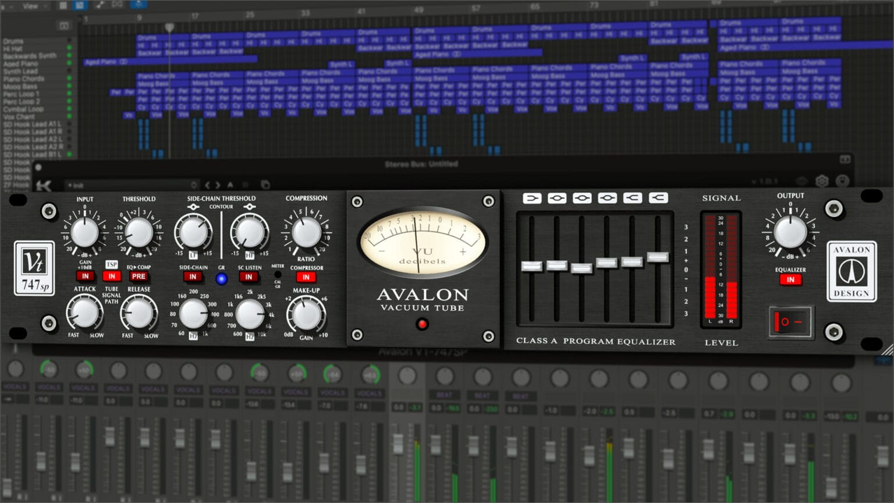The image size is (894, 503).
Task: Open plugin settings via the gear icon
Action: tap(822, 182)
